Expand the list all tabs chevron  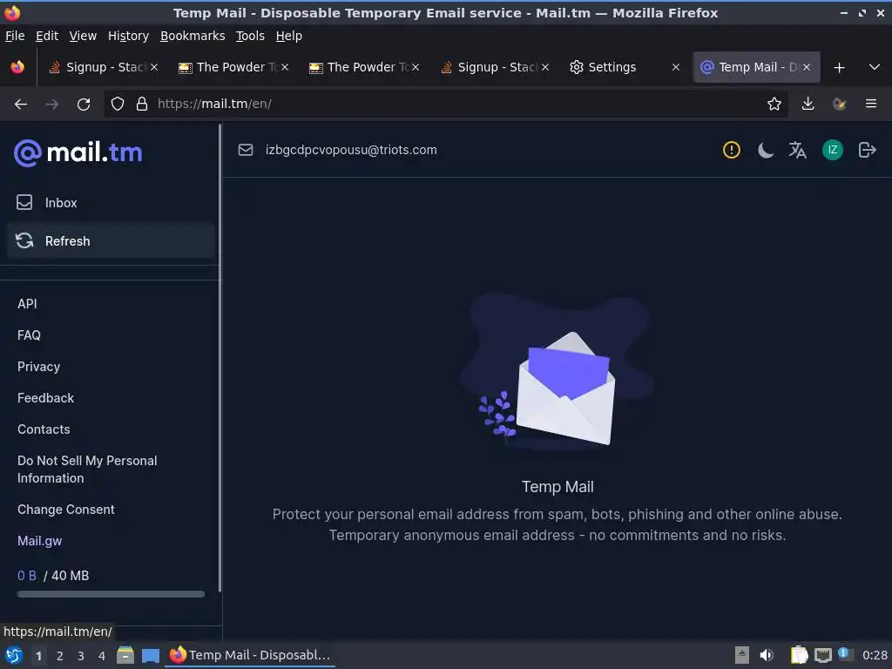(x=875, y=67)
